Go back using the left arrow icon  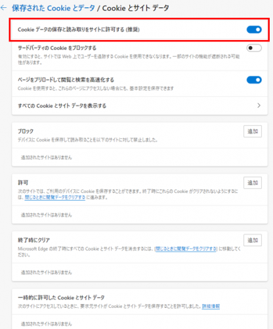pyautogui.click(x=4, y=8)
